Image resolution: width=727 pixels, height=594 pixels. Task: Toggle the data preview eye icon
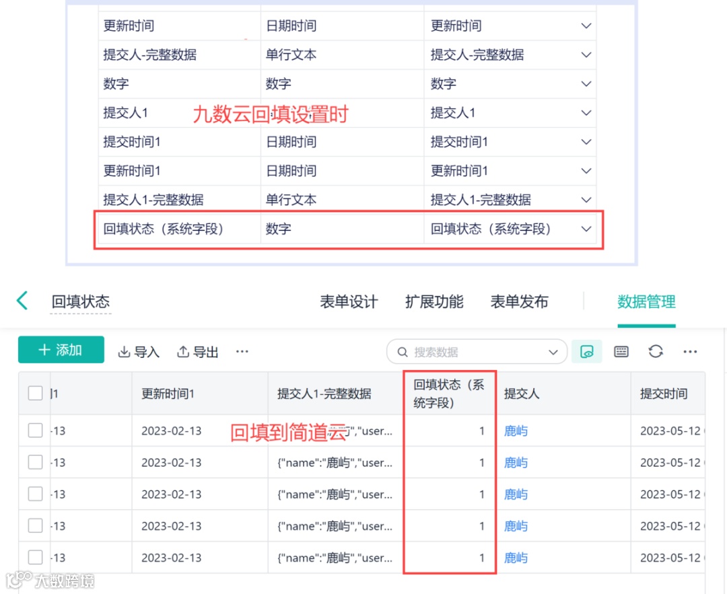coord(586,351)
